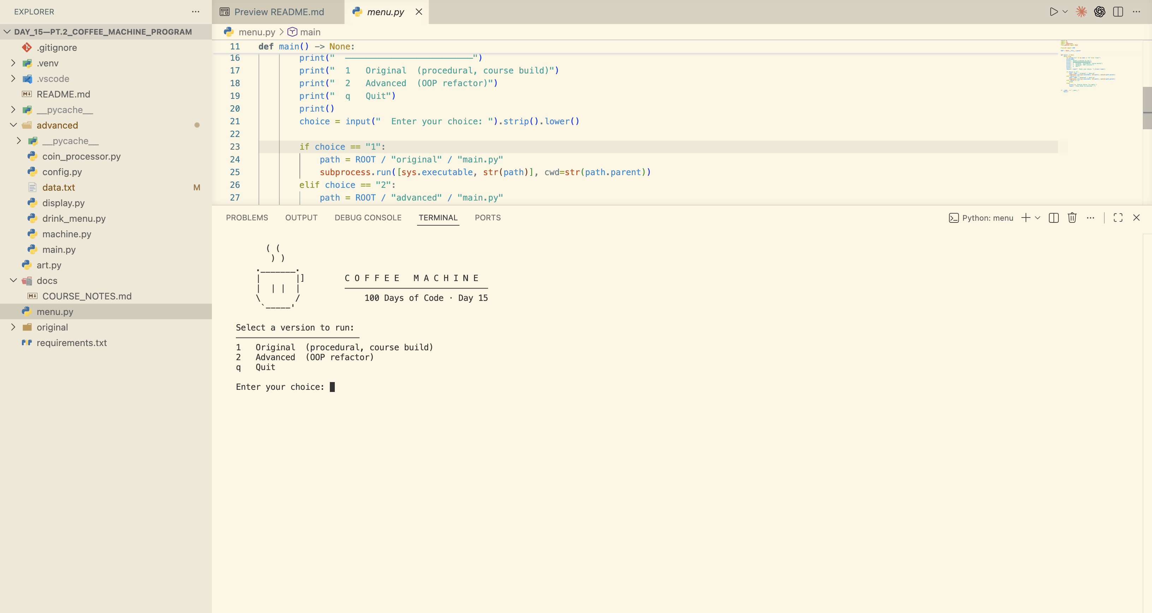The image size is (1152, 613).
Task: Switch to the PROBLEMS panel tab
Action: tap(247, 218)
